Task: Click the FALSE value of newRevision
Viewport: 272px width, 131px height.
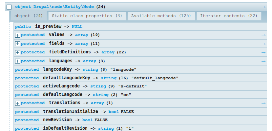Action: click(101, 120)
